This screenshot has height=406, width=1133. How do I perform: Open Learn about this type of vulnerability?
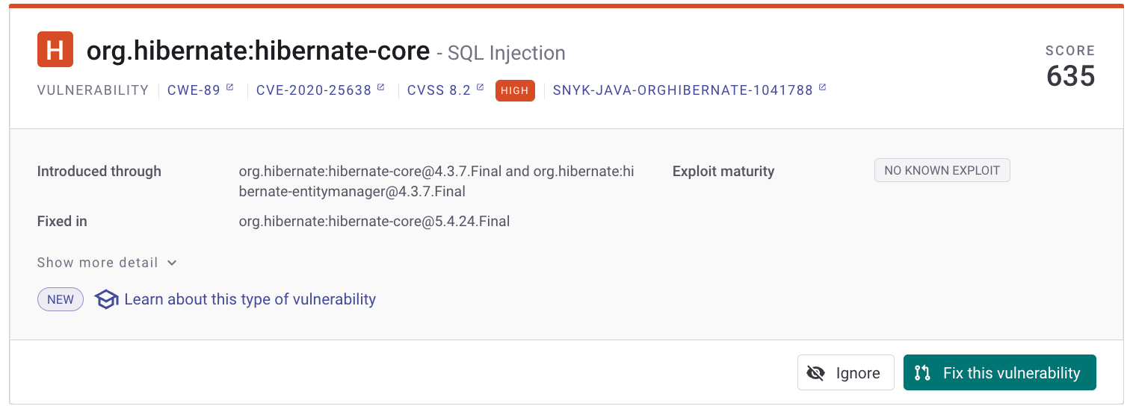[x=250, y=299]
